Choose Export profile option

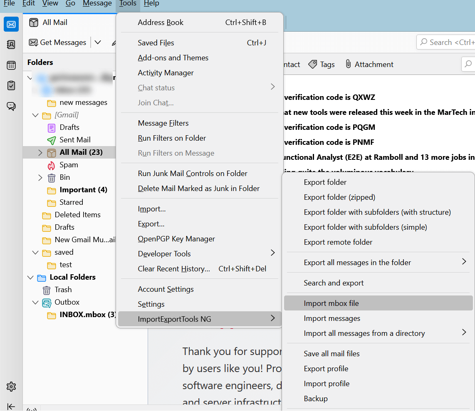[379, 369]
